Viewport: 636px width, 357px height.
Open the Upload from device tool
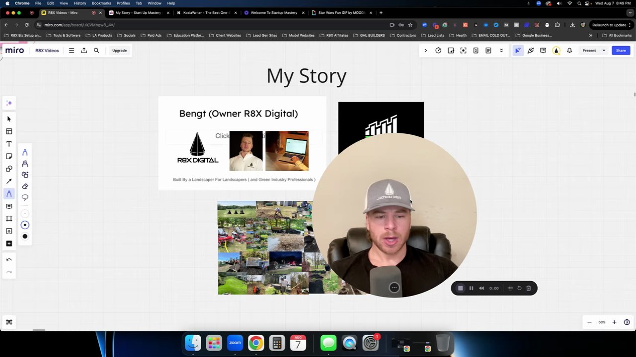8,231
